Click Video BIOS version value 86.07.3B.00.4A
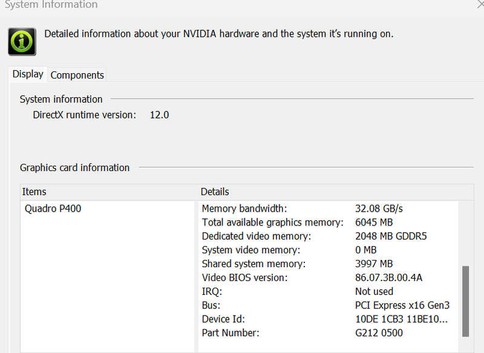This screenshot has height=353, width=484. tap(388, 278)
